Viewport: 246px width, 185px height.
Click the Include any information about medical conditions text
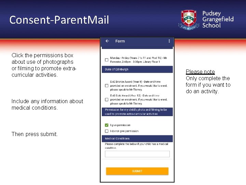tap(47, 104)
